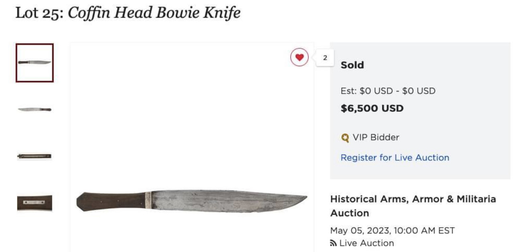Image resolution: width=513 pixels, height=252 pixels.
Task: Click the Live Auction broadcast icon
Action: [333, 243]
